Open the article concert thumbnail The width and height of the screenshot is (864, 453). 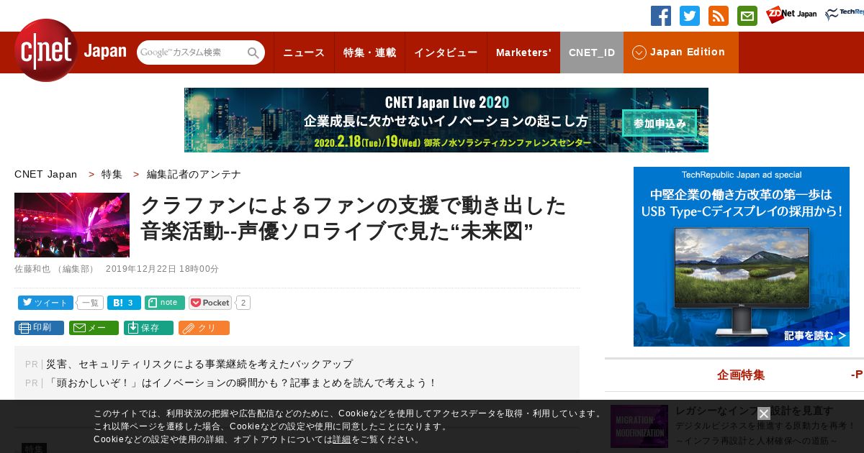[x=72, y=225]
